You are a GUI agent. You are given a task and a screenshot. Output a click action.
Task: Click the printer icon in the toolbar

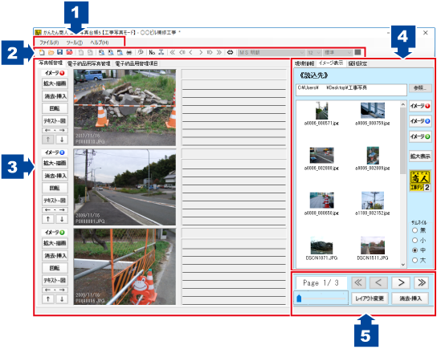click(129, 52)
